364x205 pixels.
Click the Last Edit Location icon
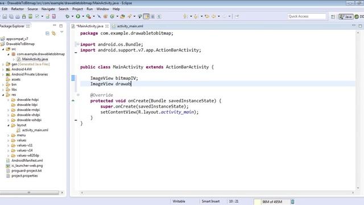(x=207, y=17)
